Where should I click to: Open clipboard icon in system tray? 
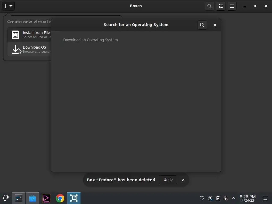tap(218, 198)
